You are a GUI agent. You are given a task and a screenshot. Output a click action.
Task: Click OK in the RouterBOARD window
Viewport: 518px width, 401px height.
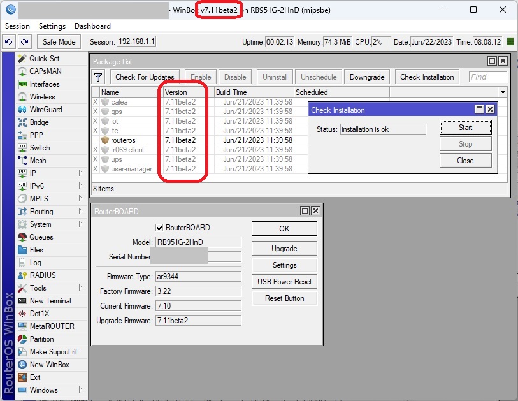[284, 229]
